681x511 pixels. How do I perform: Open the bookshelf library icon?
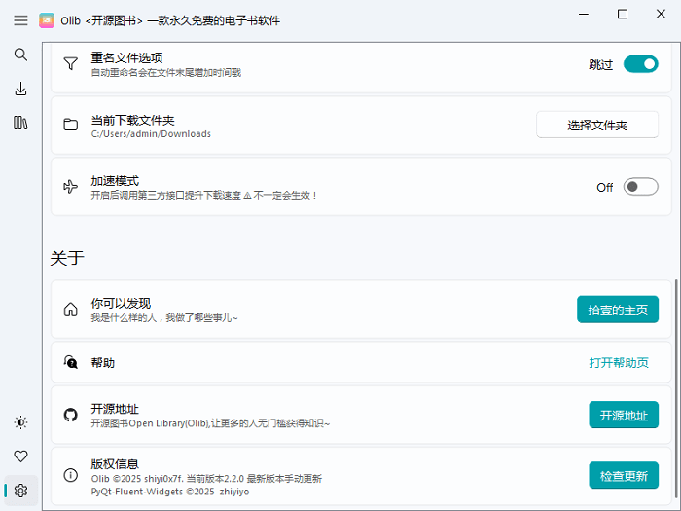click(x=20, y=123)
